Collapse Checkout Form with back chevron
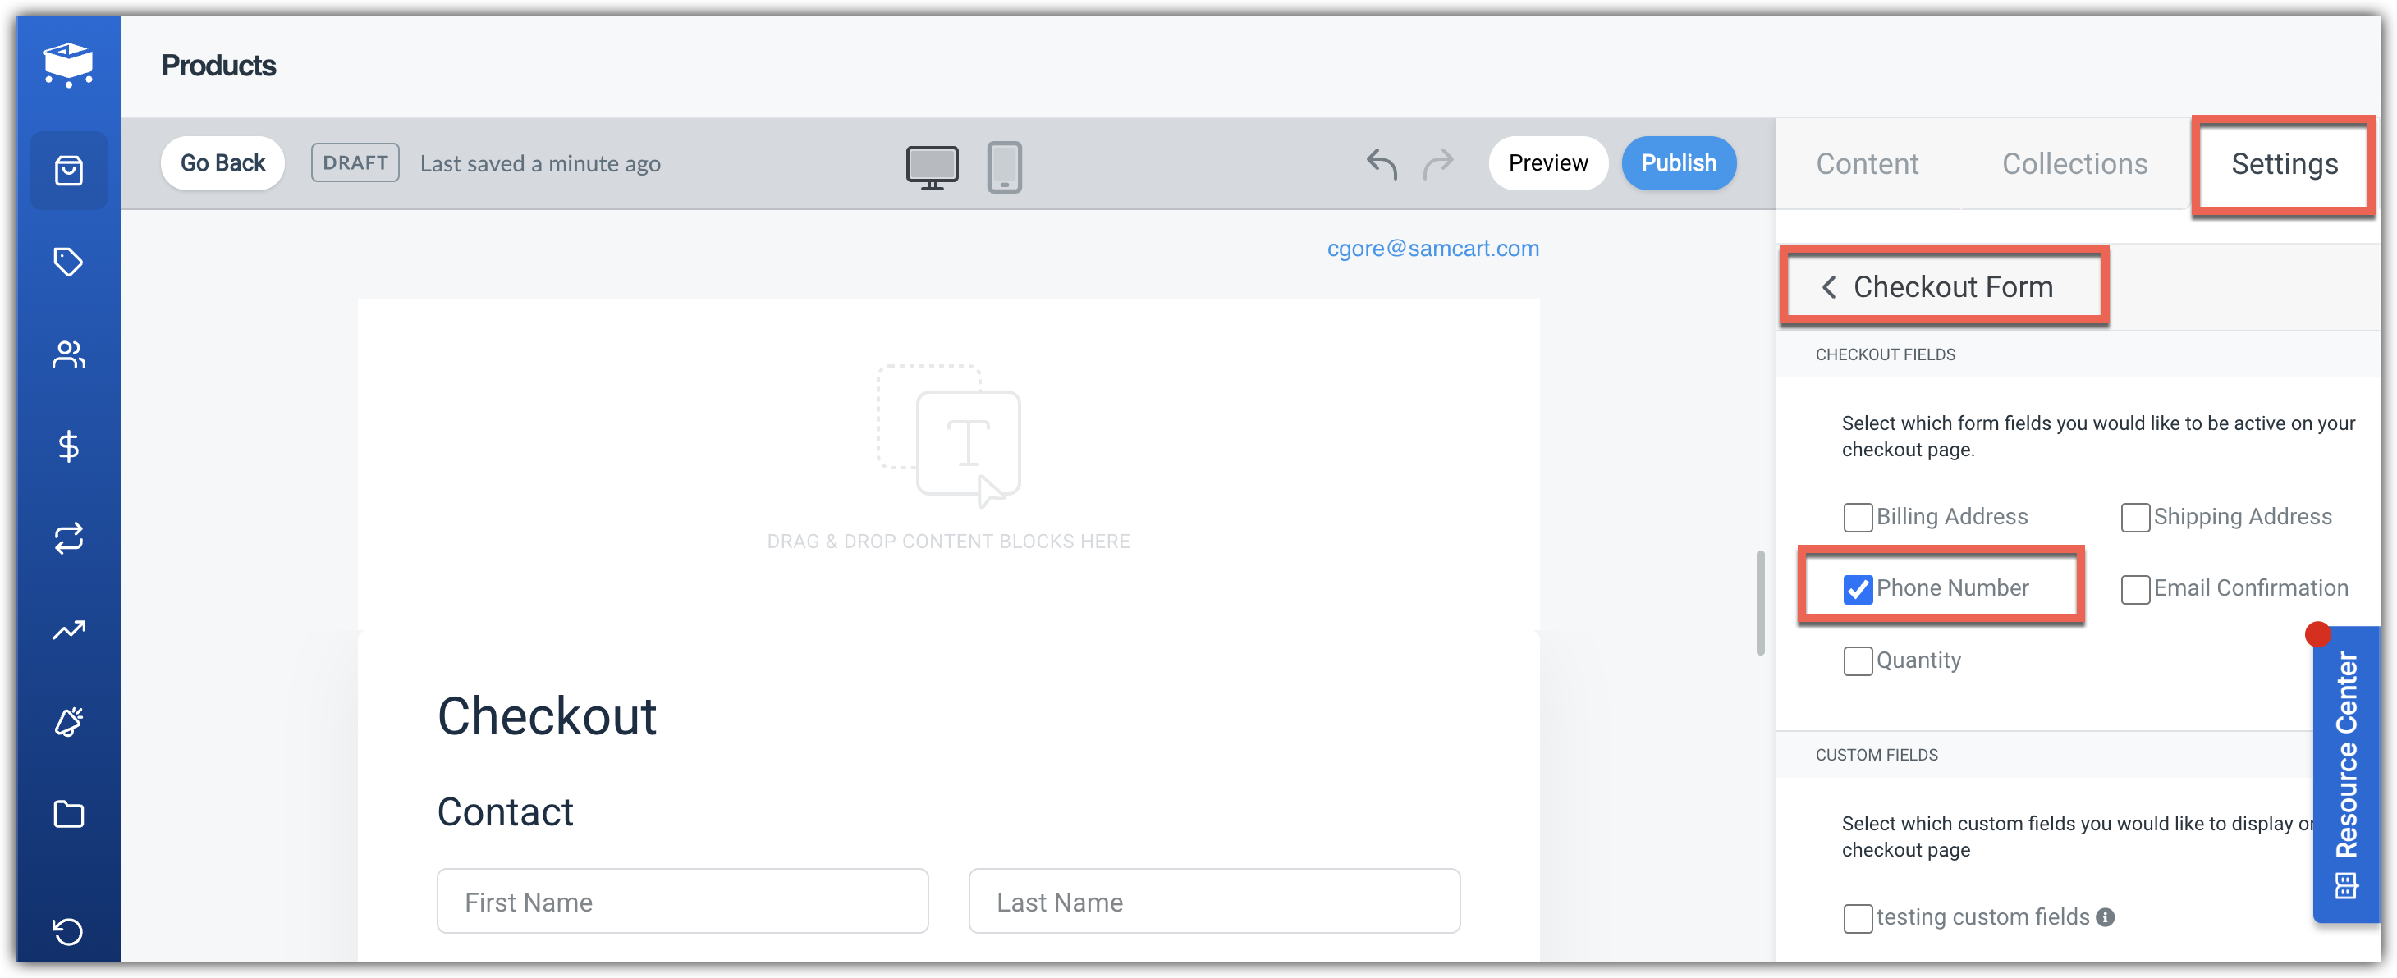The height and width of the screenshot is (978, 2397). pos(1828,287)
